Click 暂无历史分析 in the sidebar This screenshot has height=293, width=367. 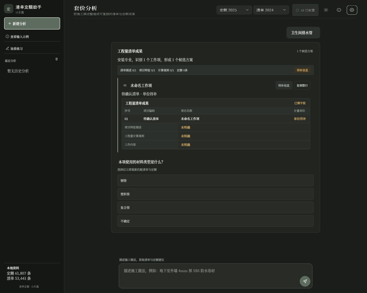(18, 71)
